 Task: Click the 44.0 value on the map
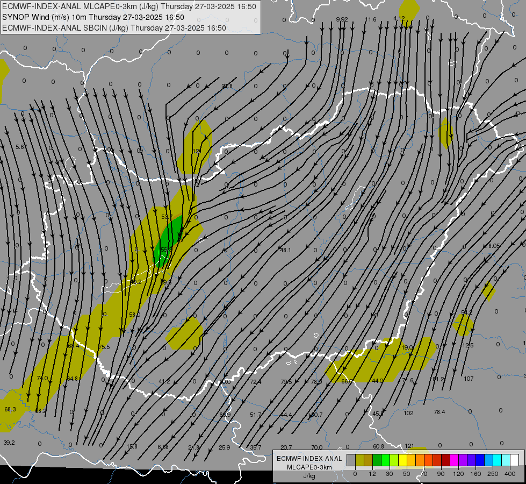(377, 381)
